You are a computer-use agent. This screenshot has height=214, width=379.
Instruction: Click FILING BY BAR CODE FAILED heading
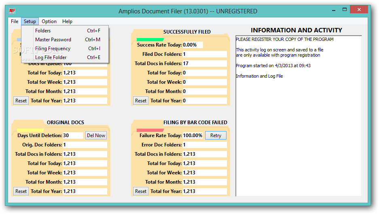click(195, 123)
